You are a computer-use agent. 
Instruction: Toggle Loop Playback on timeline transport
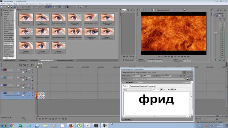(x=40, y=119)
